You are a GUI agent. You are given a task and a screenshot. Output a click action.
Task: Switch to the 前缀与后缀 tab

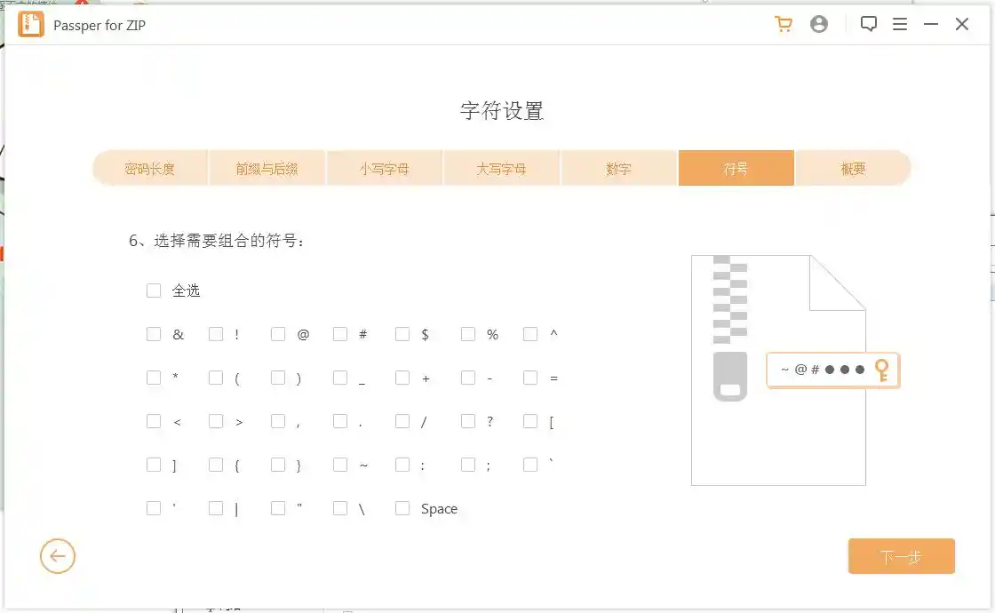[267, 168]
